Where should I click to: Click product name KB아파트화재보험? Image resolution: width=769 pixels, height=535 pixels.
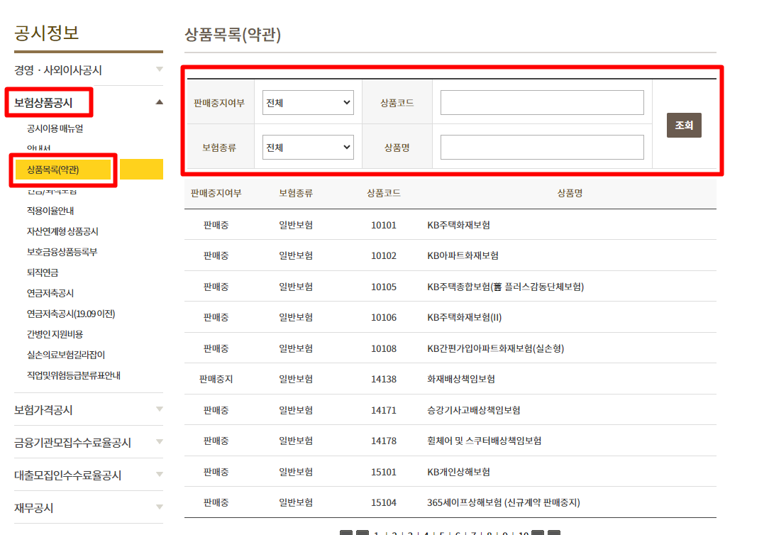click(463, 255)
